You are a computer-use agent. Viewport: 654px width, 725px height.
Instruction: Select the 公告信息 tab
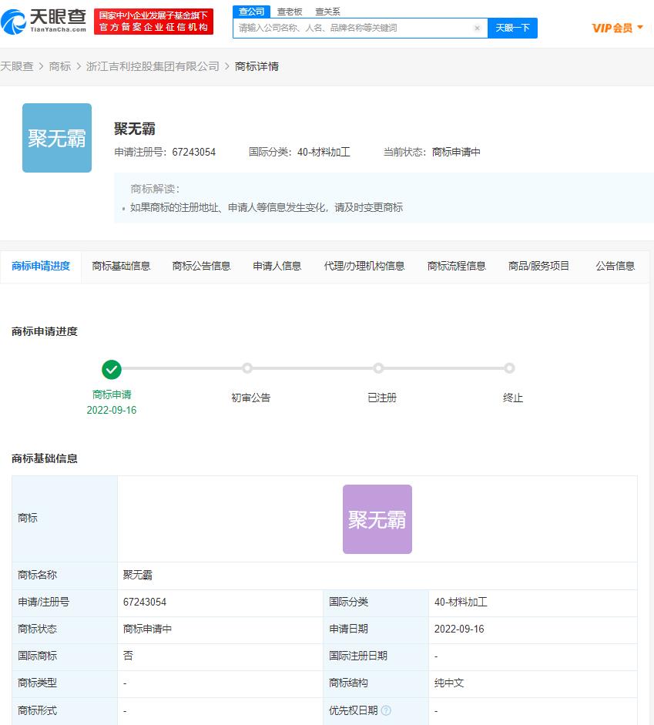[615, 266]
